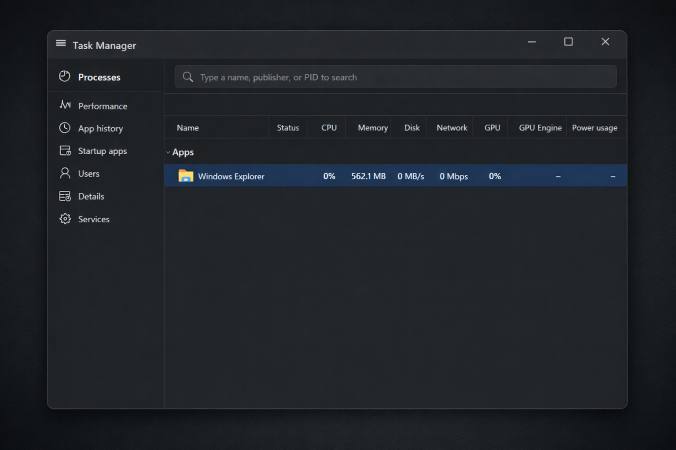The height and width of the screenshot is (450, 676).
Task: Focus the name, publisher, or PID search box
Action: tap(395, 77)
